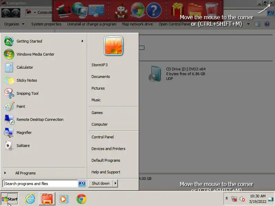Expand the Getting Started submenu arrow
Image resolution: width=275 pixels, height=206 pixels.
[82, 41]
